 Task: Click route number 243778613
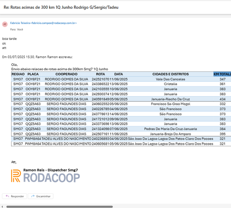click(x=100, y=114)
